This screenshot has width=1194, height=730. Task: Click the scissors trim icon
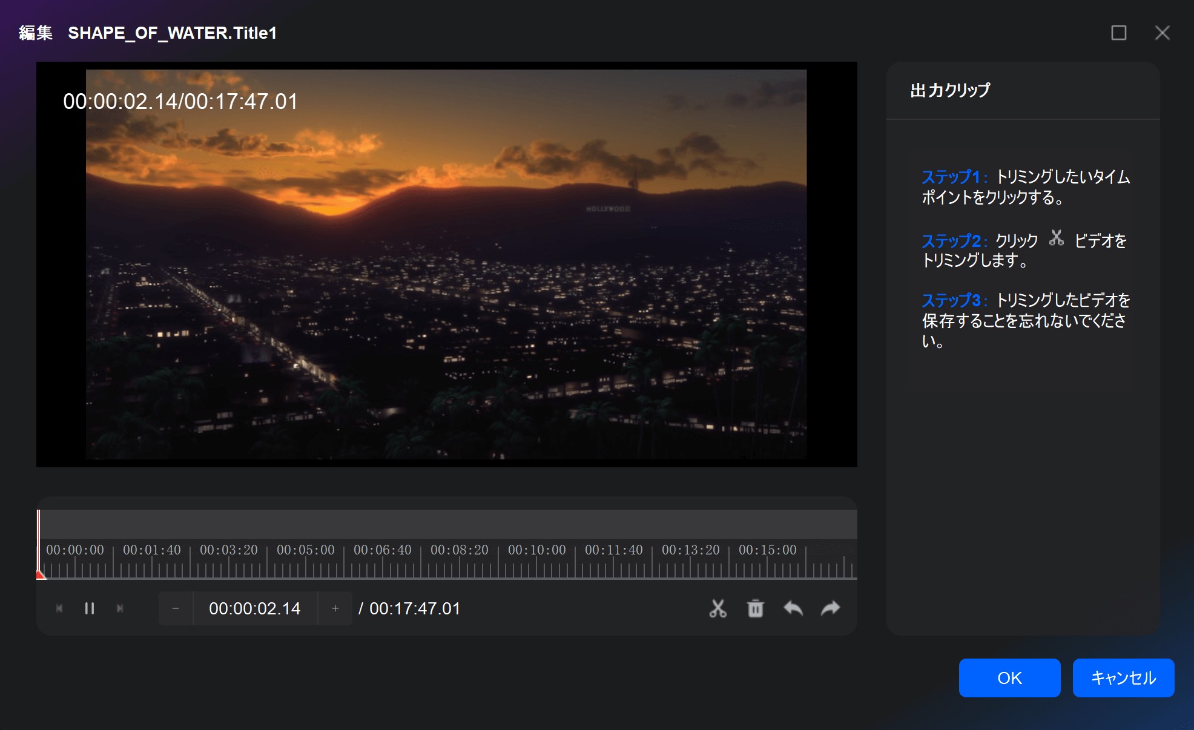coord(717,608)
